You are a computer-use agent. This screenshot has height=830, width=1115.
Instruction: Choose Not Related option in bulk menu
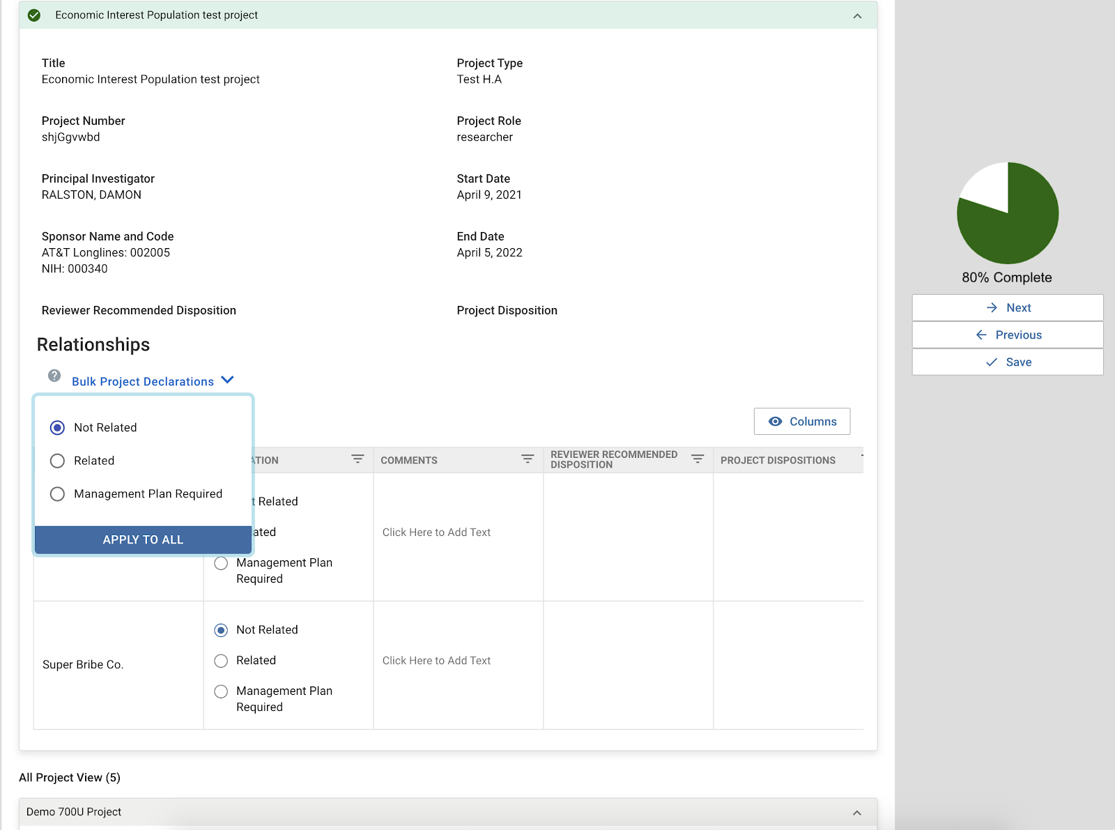click(58, 428)
